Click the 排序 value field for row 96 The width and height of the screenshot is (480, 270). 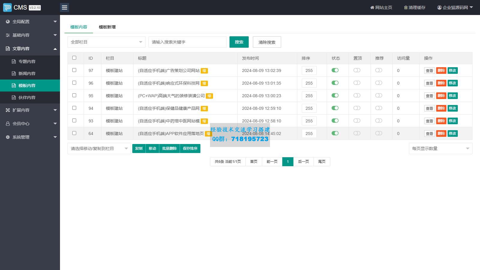coord(309,83)
